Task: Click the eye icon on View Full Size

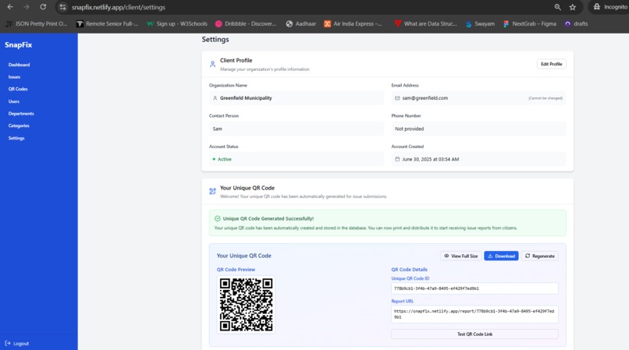Action: coord(446,256)
